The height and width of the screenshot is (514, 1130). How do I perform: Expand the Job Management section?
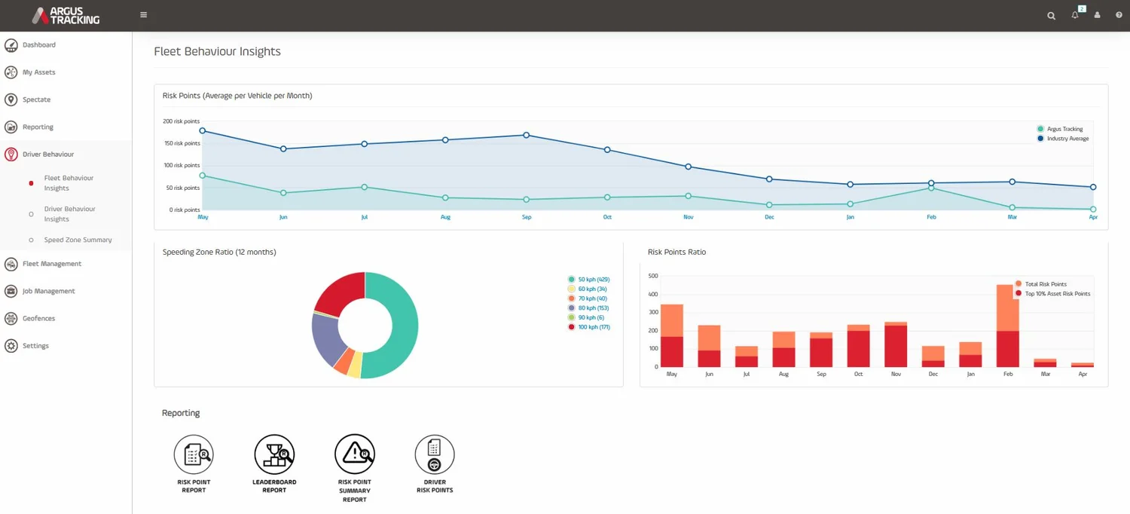[x=50, y=291]
